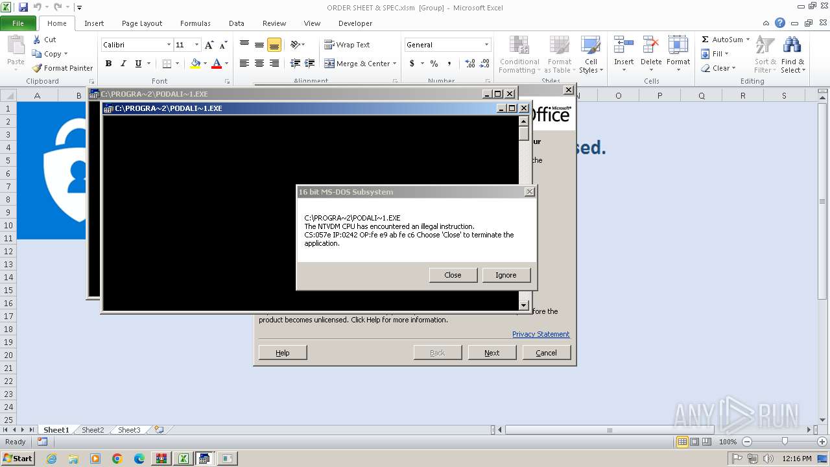Click the Decrease Indent icon
This screenshot has height=467, width=830.
(295, 64)
